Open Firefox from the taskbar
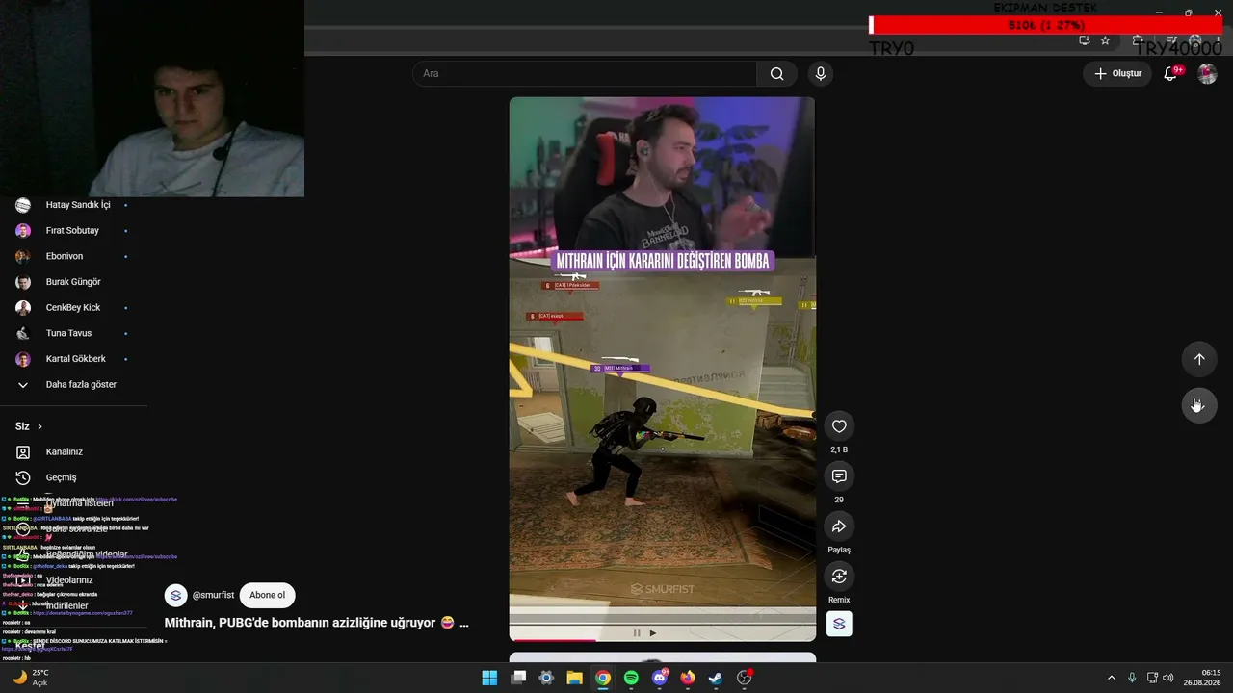The image size is (1233, 693). [688, 678]
